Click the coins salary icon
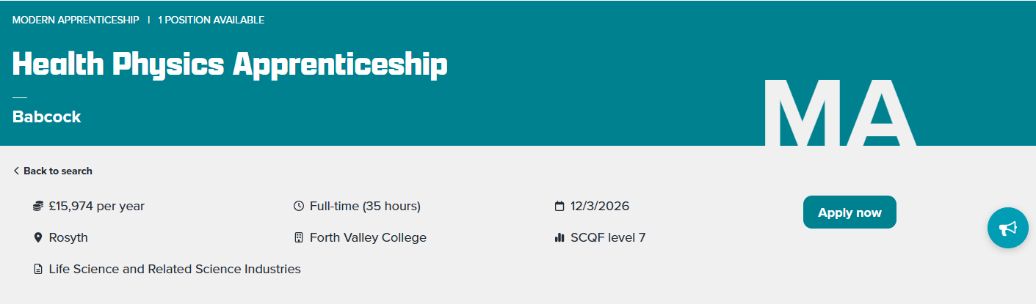The width and height of the screenshot is (1036, 304). 38,207
